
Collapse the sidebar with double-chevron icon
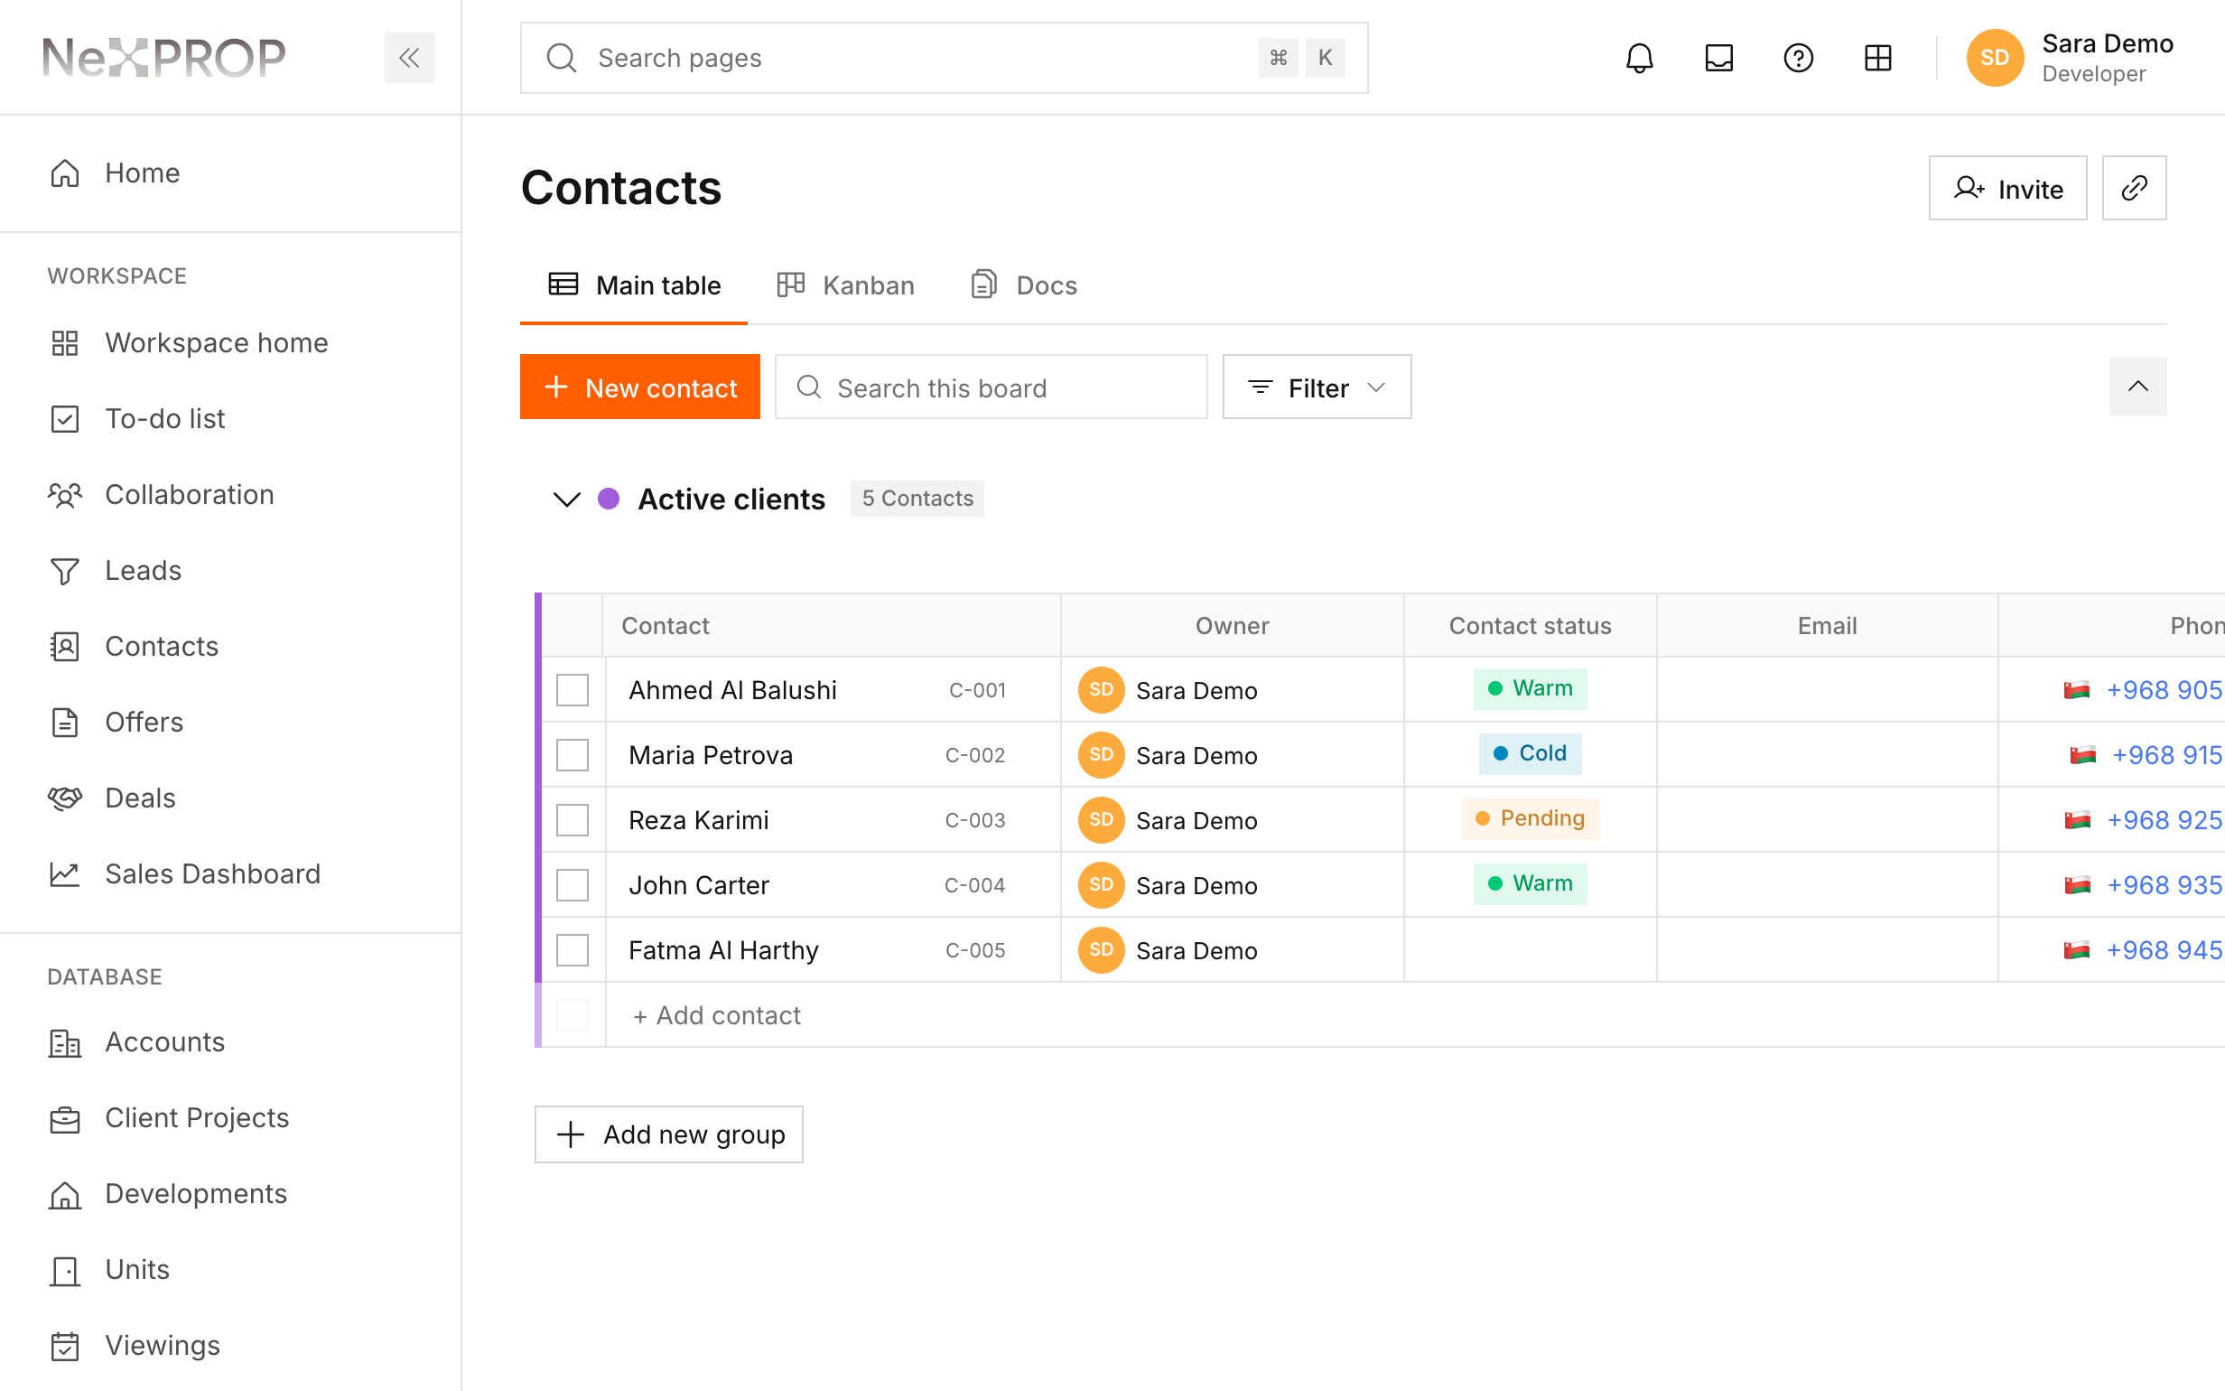(409, 58)
